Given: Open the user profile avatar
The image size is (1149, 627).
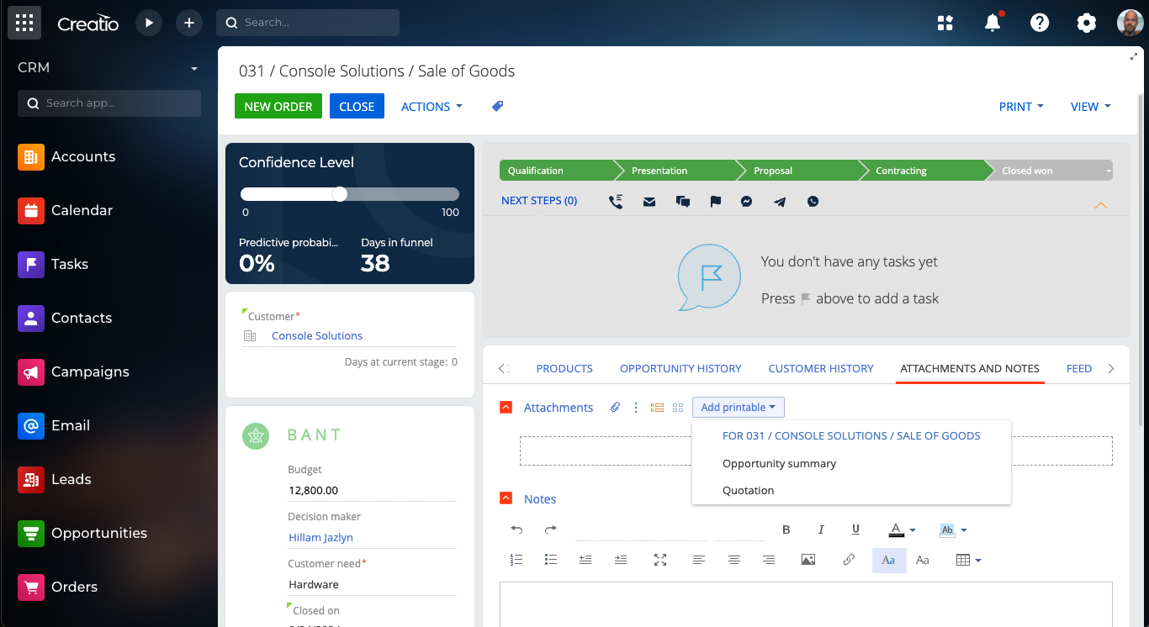Looking at the screenshot, I should (x=1130, y=23).
